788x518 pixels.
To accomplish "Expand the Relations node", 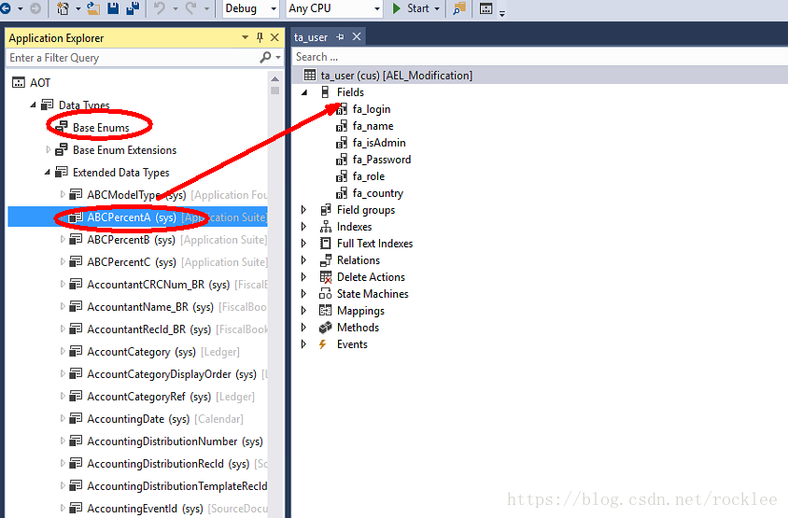I will 303,260.
